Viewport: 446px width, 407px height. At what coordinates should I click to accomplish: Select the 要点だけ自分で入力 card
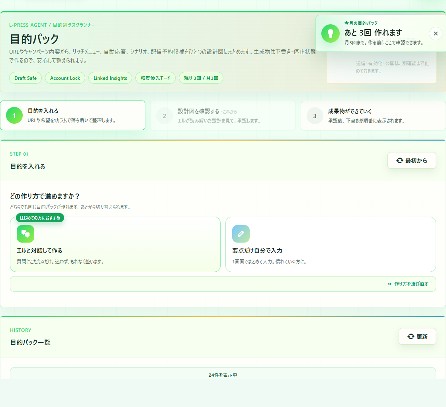click(331, 244)
